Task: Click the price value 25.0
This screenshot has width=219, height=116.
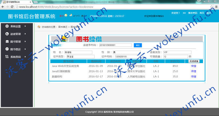Action: pos(175,71)
